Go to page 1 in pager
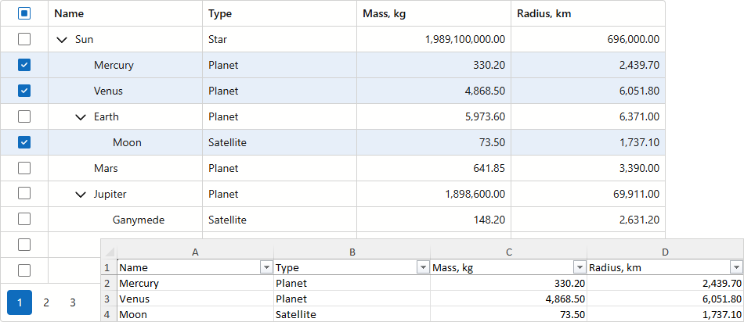 pyautogui.click(x=20, y=302)
